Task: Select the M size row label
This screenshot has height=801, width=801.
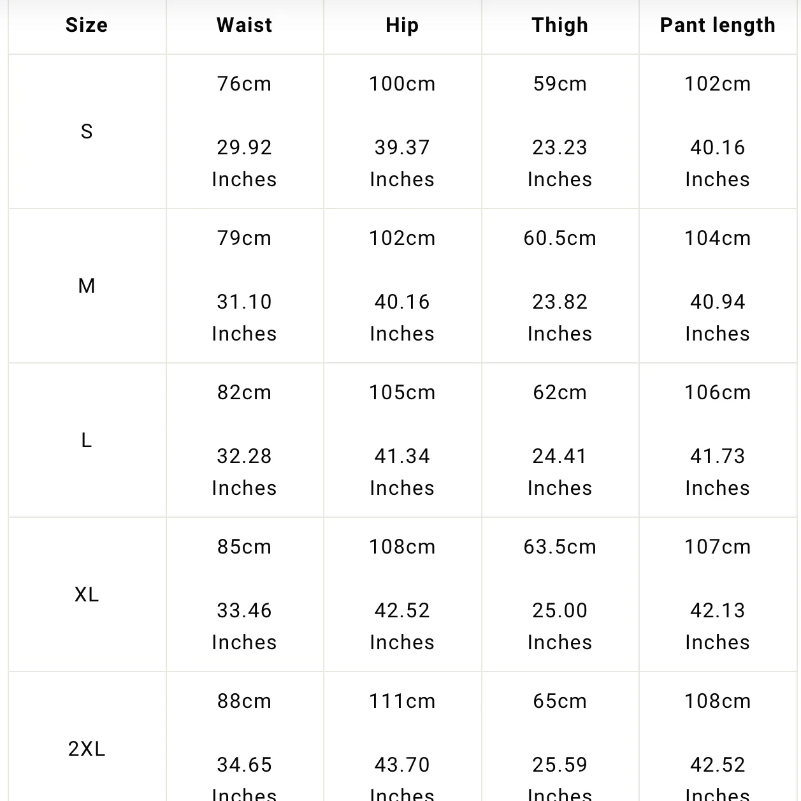Action: [x=87, y=286]
